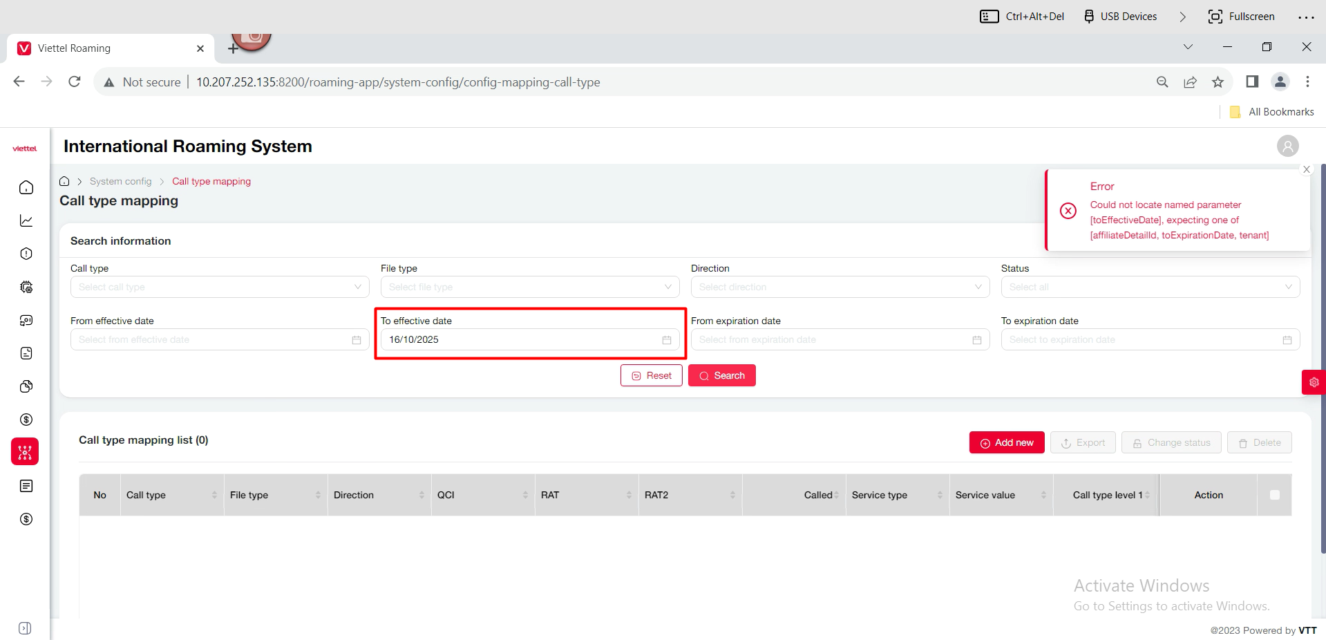Expand the Call type dropdown

tap(220, 287)
